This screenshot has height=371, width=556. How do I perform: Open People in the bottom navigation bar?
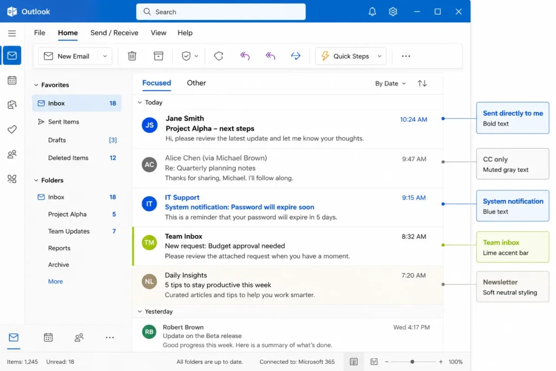pyautogui.click(x=79, y=337)
